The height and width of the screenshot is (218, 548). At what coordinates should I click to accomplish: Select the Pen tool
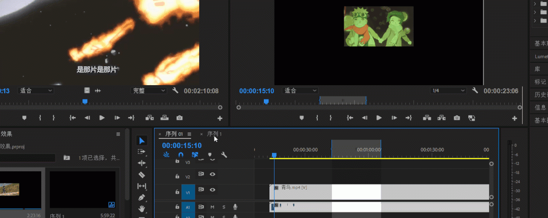pyautogui.click(x=141, y=197)
